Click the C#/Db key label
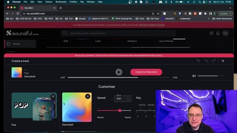237x133 pixels. pyautogui.click(x=142, y=105)
